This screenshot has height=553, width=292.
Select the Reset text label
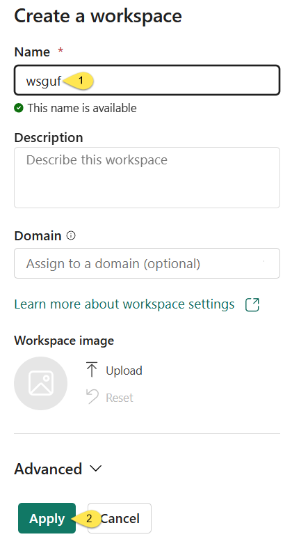(120, 398)
